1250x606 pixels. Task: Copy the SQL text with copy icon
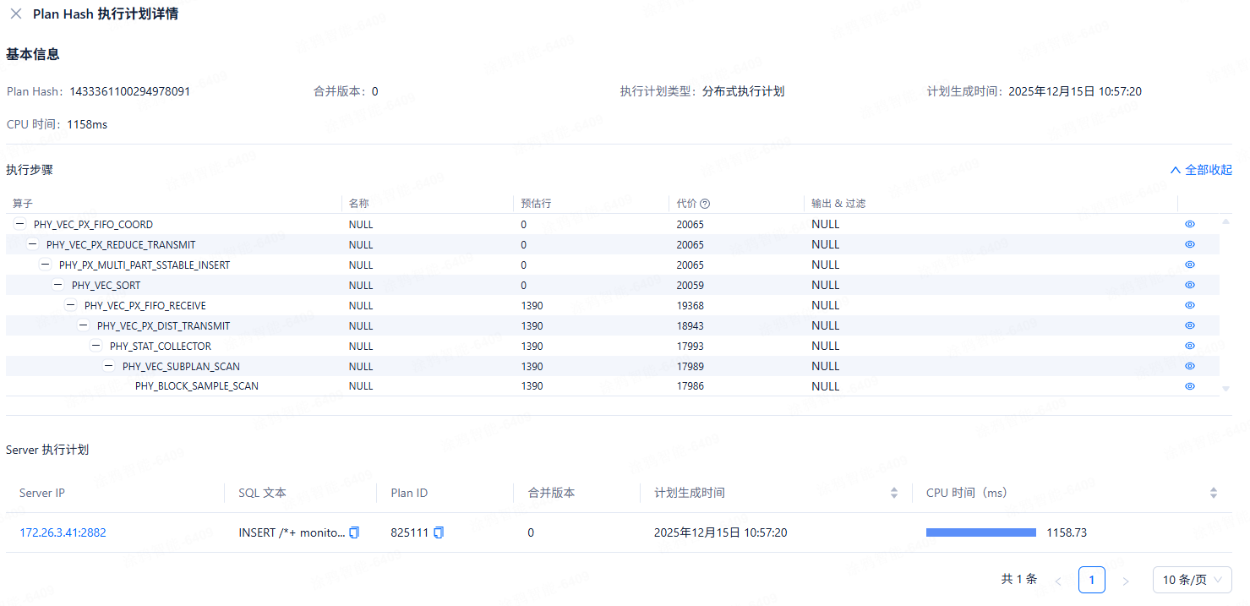point(354,532)
